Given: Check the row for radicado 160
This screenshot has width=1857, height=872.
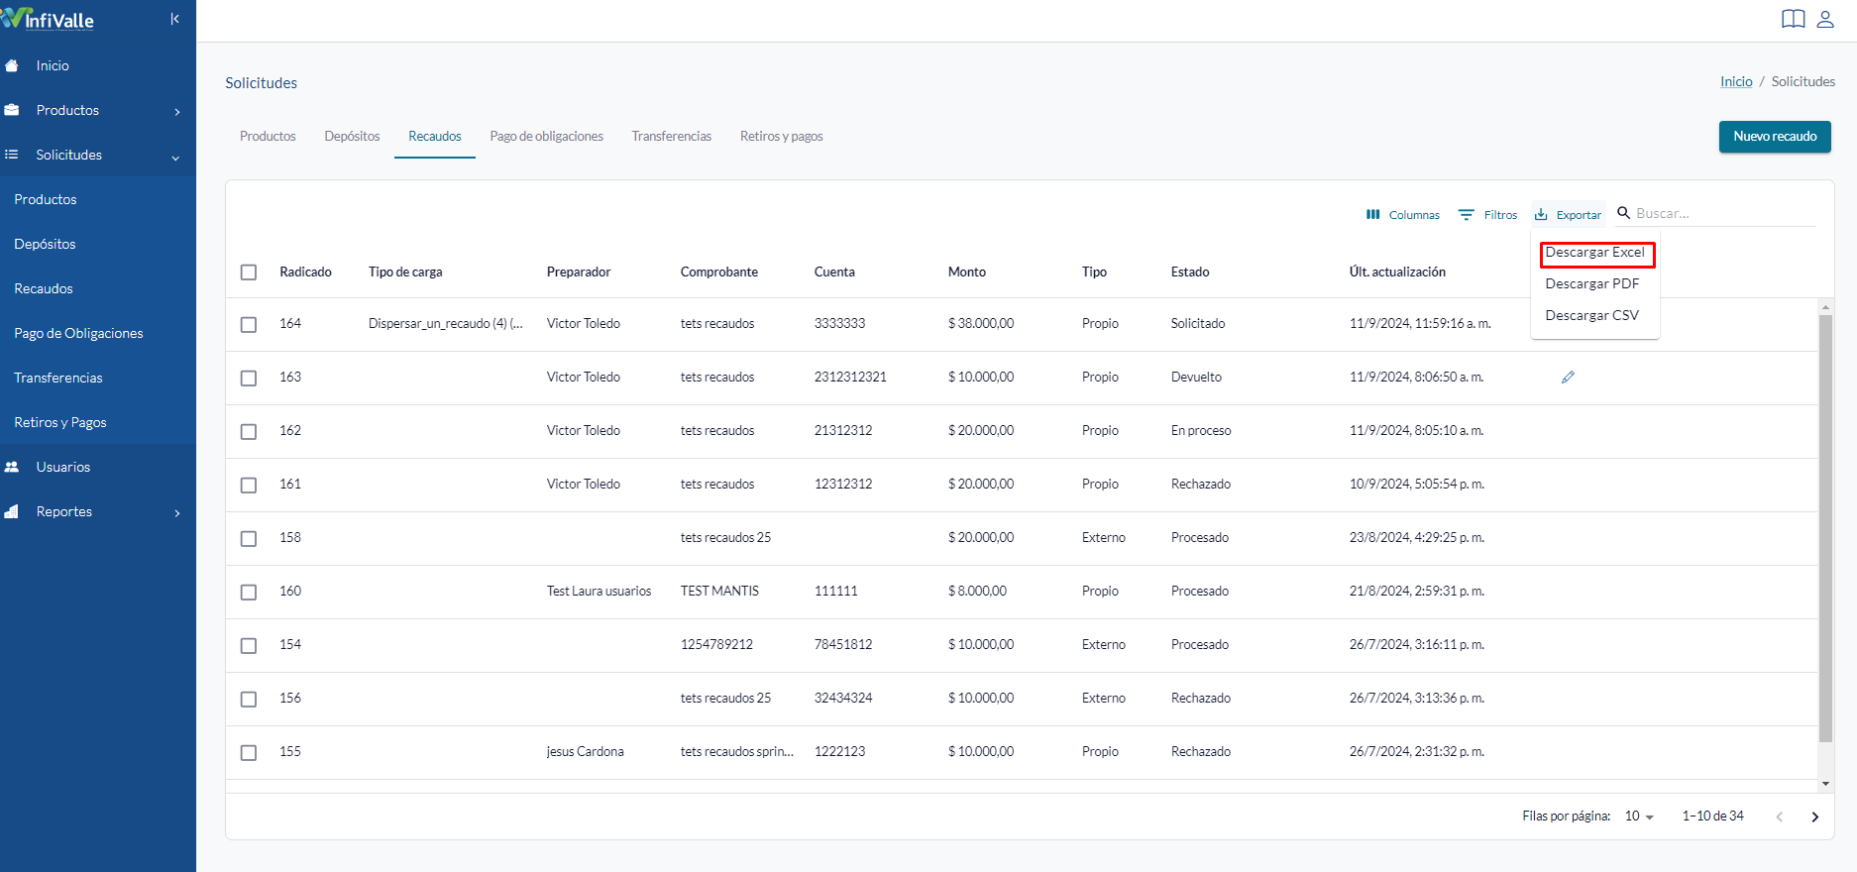Looking at the screenshot, I should 249,592.
